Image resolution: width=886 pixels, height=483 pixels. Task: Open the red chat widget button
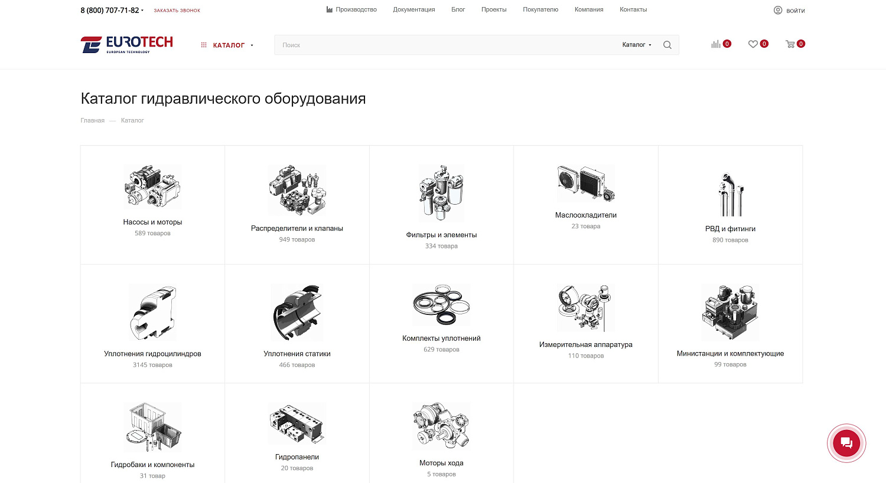pyautogui.click(x=846, y=443)
